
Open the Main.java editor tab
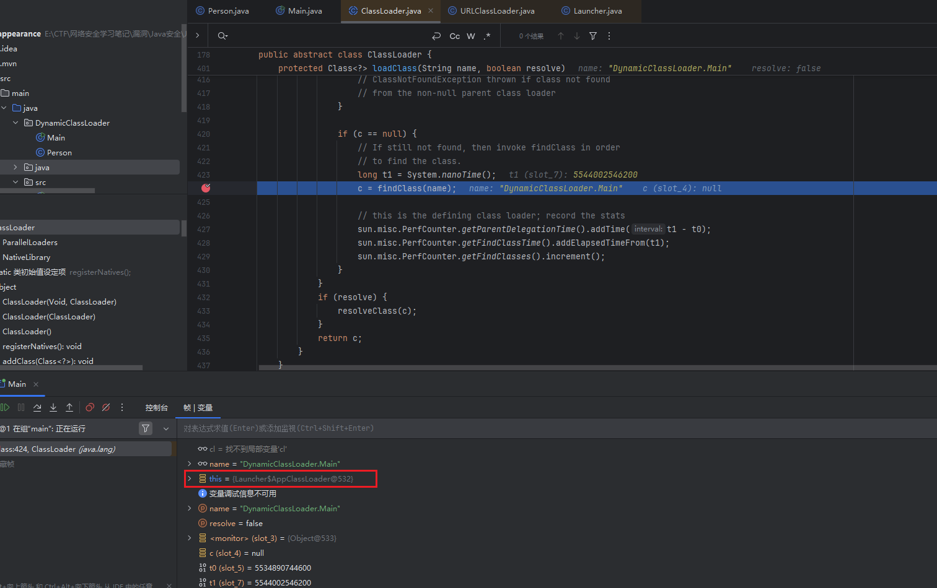(x=304, y=11)
